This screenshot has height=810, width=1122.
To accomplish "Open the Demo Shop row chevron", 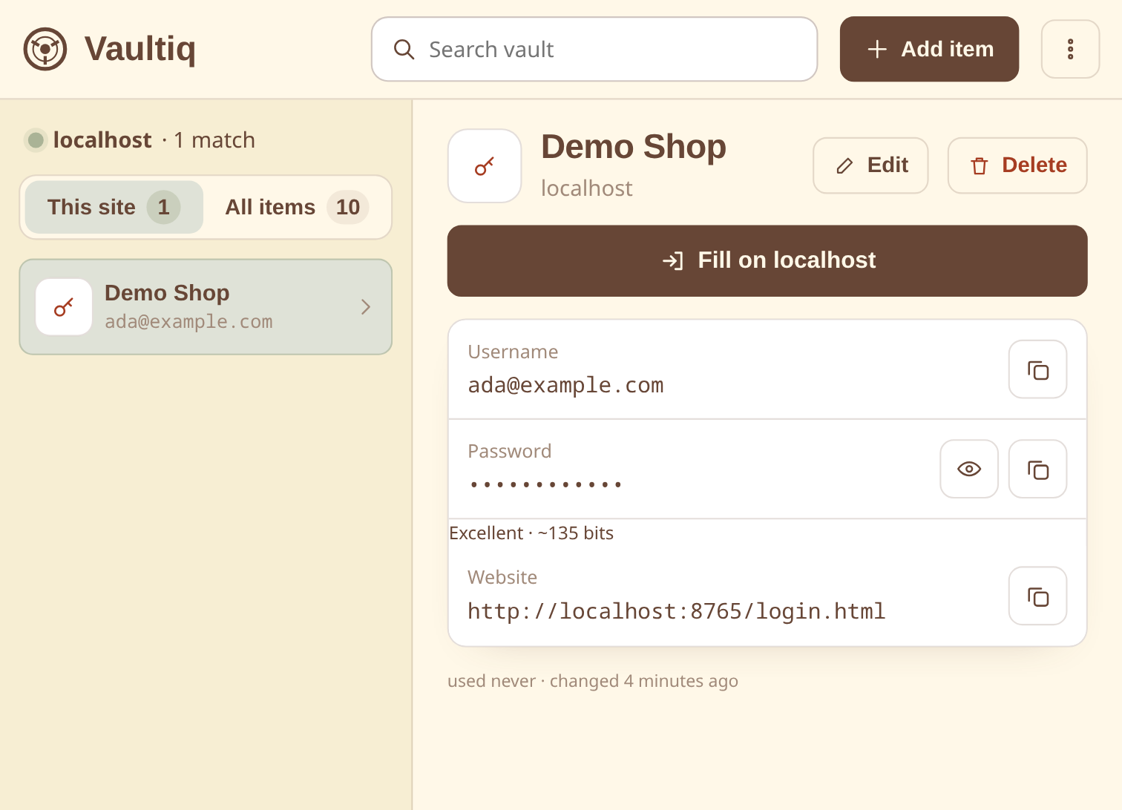I will pyautogui.click(x=365, y=307).
